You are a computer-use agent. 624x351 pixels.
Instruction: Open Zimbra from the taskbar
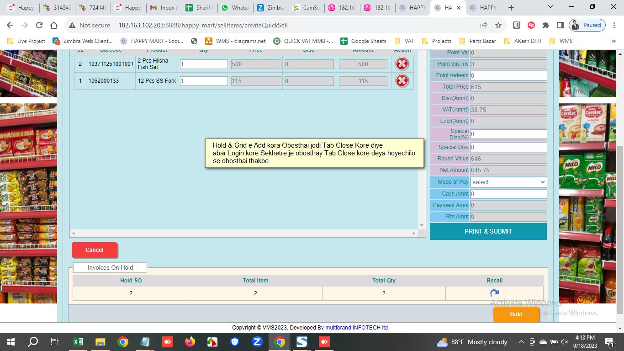coord(257,342)
